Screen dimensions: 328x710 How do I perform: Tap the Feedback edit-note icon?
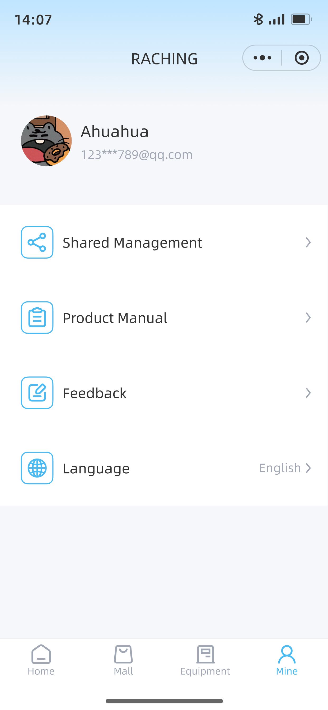37,393
